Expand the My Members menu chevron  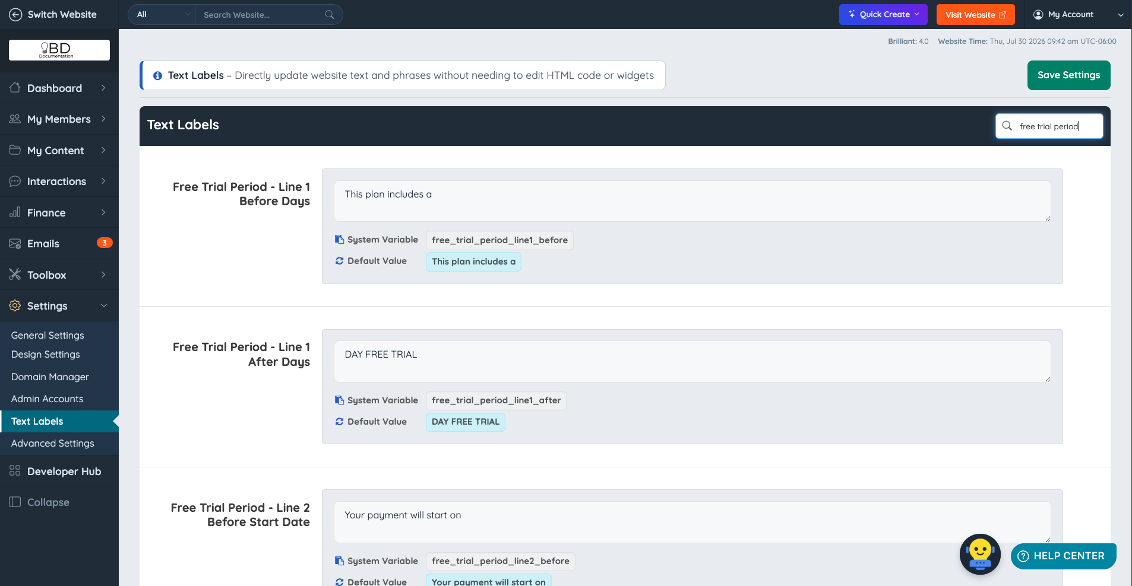tap(103, 119)
